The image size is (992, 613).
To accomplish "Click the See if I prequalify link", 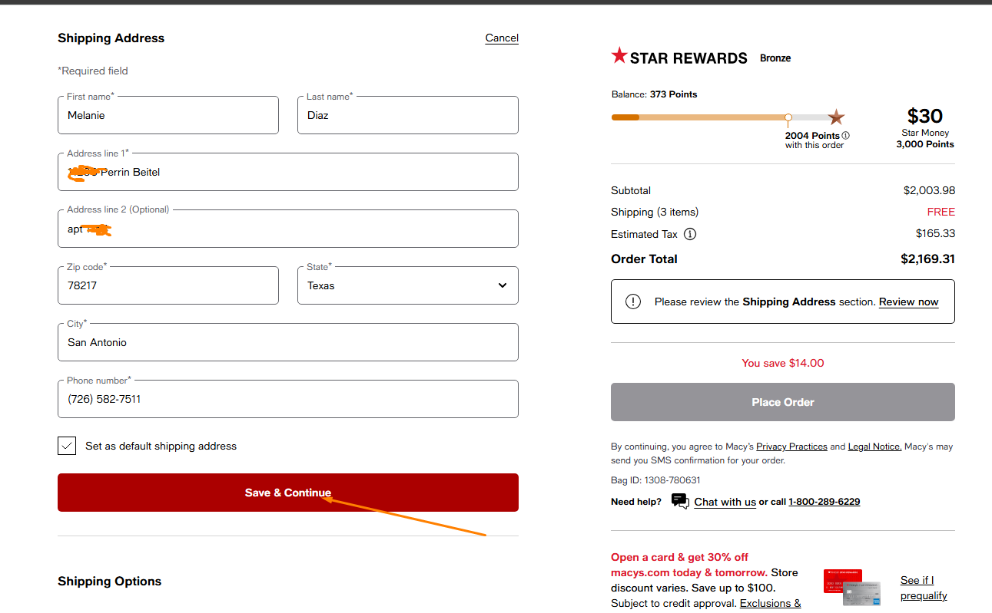I will [923, 588].
